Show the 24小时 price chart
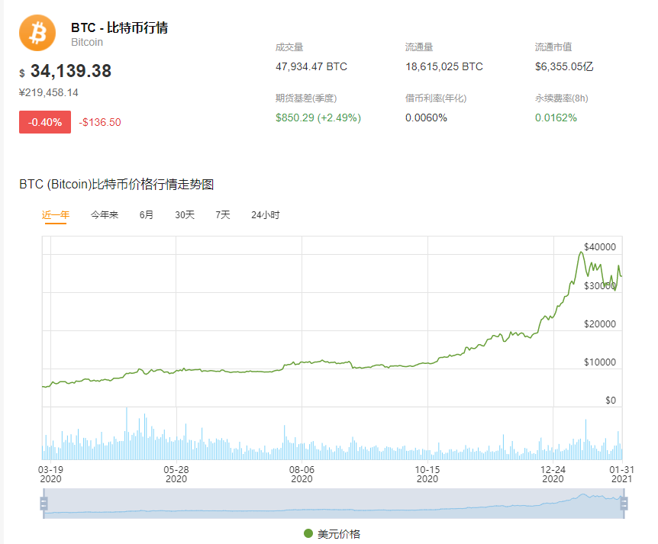Screen dimensions: 658x544 [265, 215]
